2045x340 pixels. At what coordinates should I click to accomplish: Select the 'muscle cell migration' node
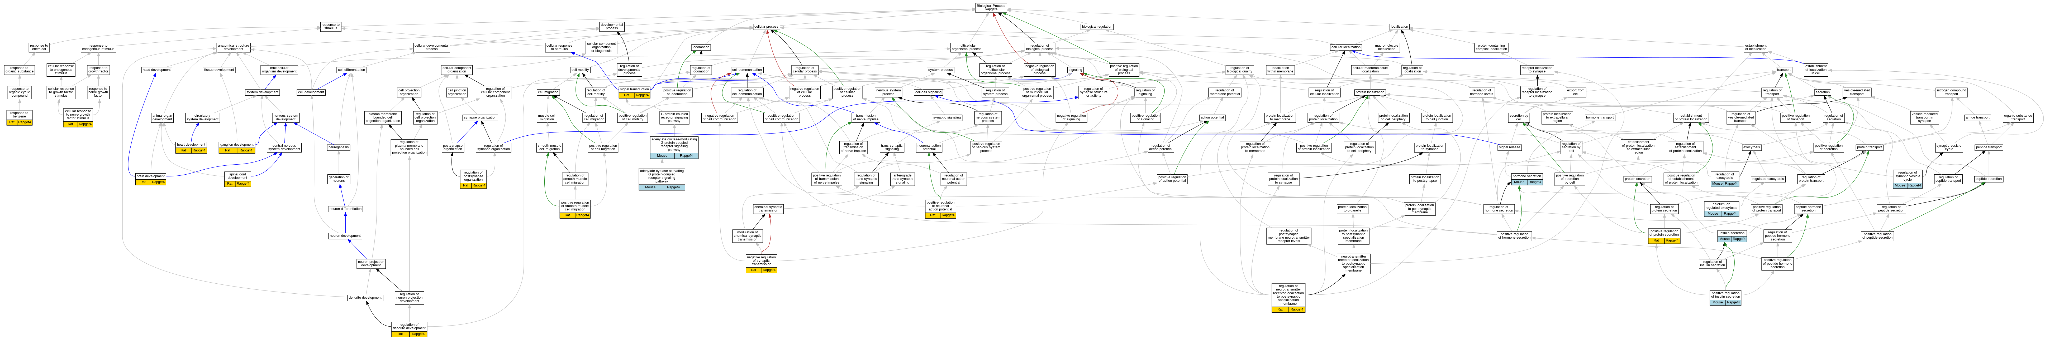(x=547, y=117)
